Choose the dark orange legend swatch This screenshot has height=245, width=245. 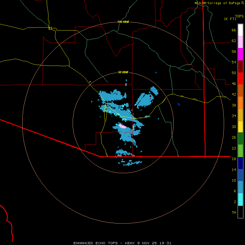pos(240,90)
